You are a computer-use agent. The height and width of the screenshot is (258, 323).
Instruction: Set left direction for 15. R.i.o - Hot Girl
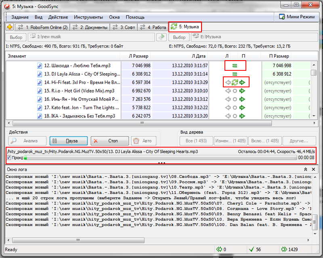228,91
